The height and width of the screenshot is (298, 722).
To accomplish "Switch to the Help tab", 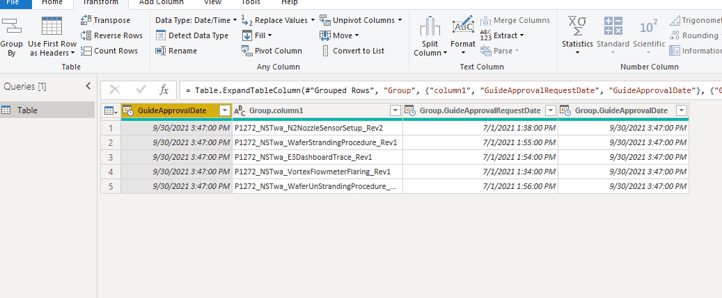I will point(289,3).
